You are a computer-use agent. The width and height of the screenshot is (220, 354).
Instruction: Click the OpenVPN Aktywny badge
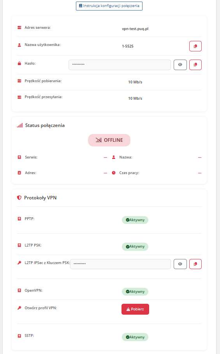(x=135, y=291)
